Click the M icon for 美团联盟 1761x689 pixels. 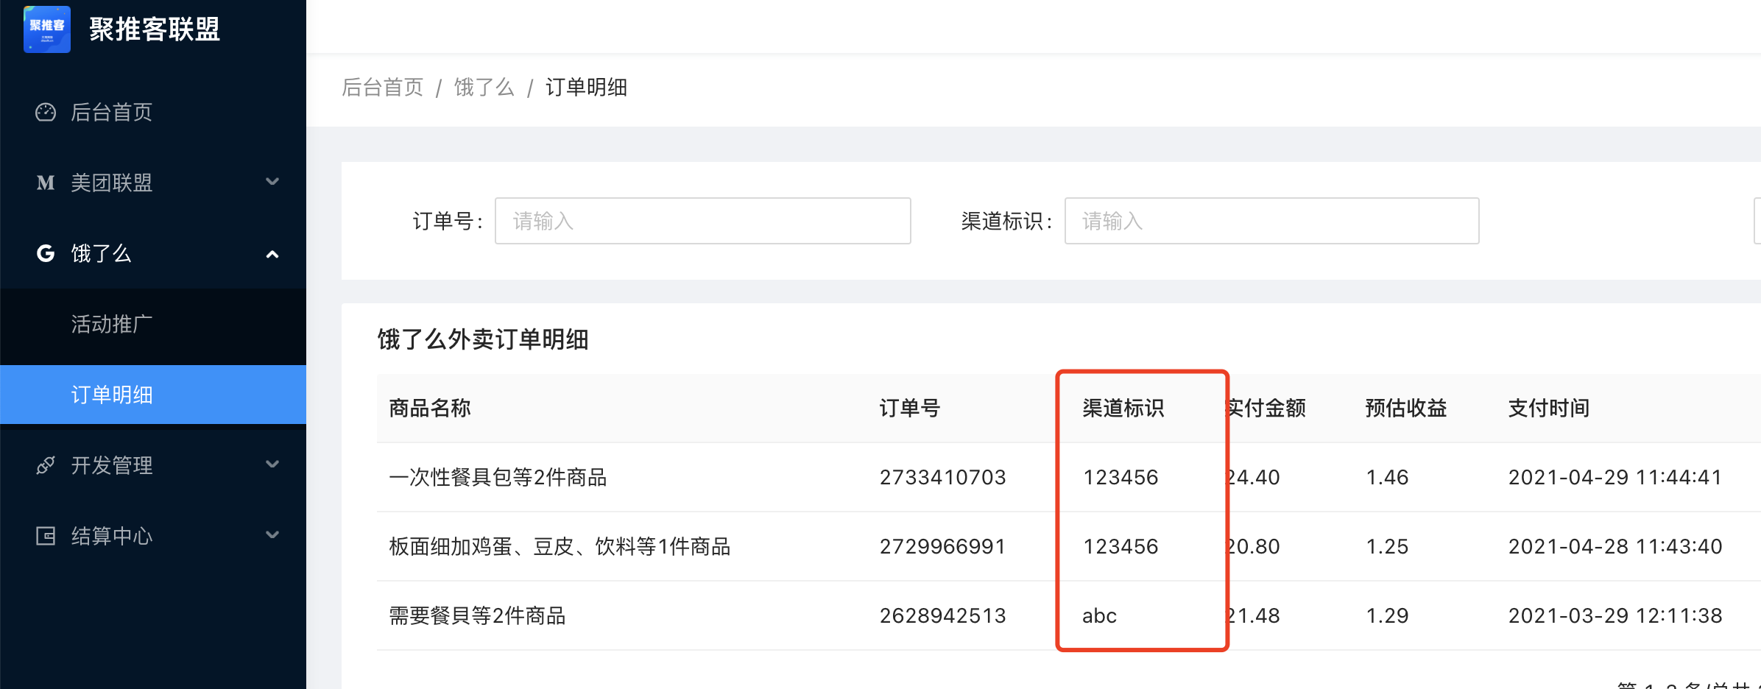46,183
